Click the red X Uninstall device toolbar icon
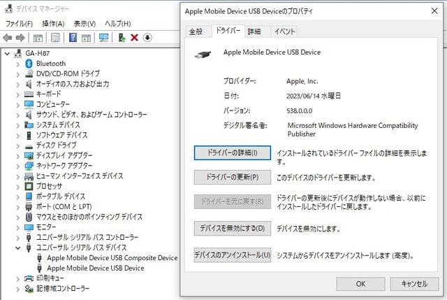447x300 pixels. tap(134, 37)
